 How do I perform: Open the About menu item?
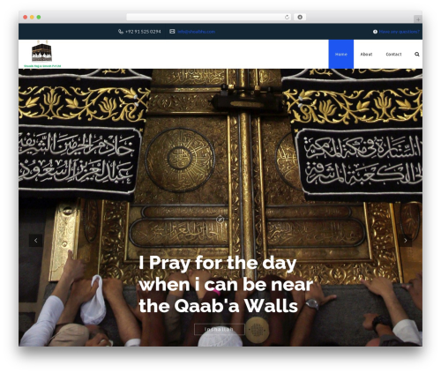[366, 54]
